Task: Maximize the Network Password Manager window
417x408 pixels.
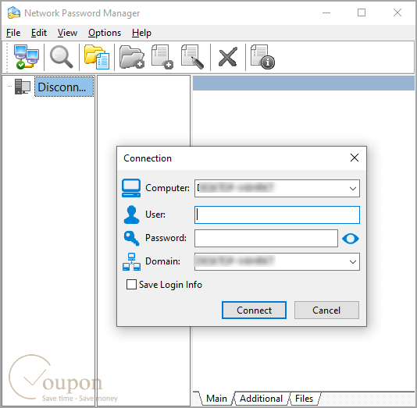Action: (x=362, y=12)
